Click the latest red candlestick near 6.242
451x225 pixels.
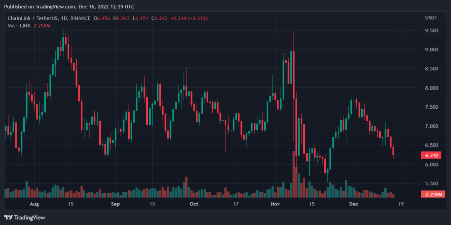click(393, 151)
